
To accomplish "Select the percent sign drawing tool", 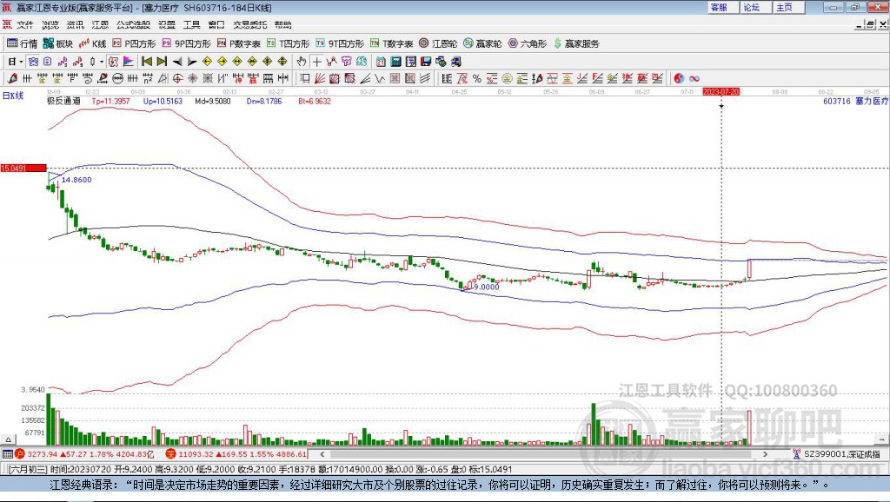I will click(x=477, y=78).
